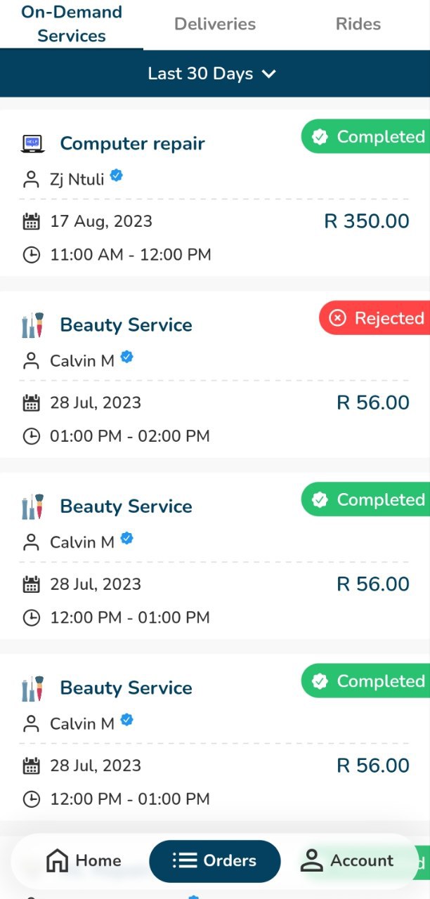
Task: Switch to the Rides tab
Action: pos(358,25)
